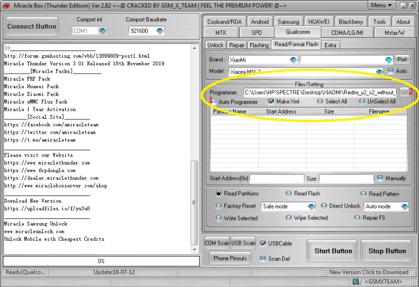Enable the Manually checkbox
This screenshot has width=419, height=287.
pos(380,178)
